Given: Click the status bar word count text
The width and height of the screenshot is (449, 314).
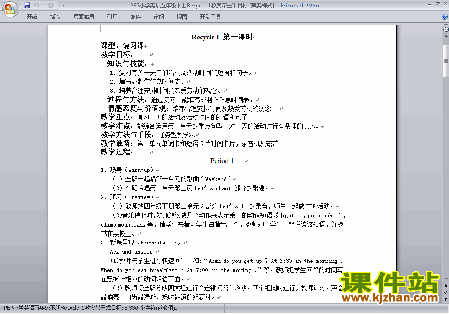Looking at the screenshot, I should click(91, 308).
